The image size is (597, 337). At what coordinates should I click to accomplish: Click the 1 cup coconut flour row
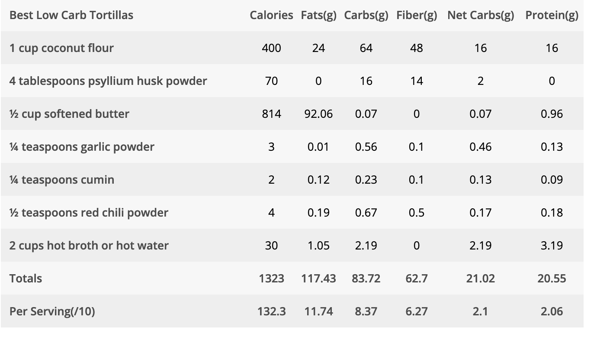(x=292, y=48)
